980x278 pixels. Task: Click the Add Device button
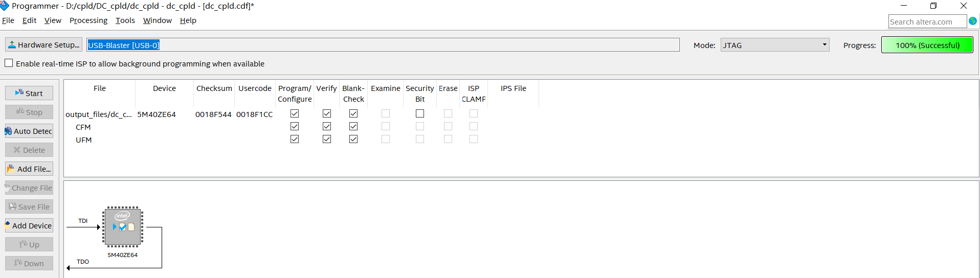pyautogui.click(x=29, y=225)
